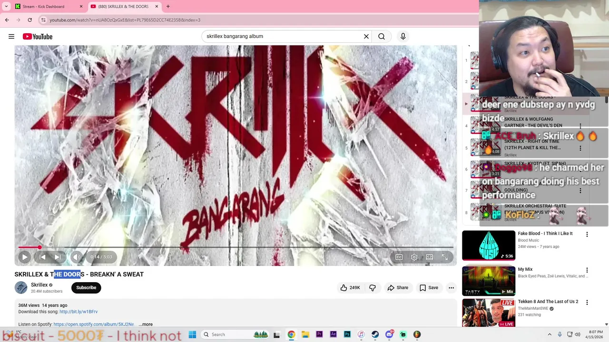View site information icon in address bar
609x342 pixels.
[x=43, y=20]
